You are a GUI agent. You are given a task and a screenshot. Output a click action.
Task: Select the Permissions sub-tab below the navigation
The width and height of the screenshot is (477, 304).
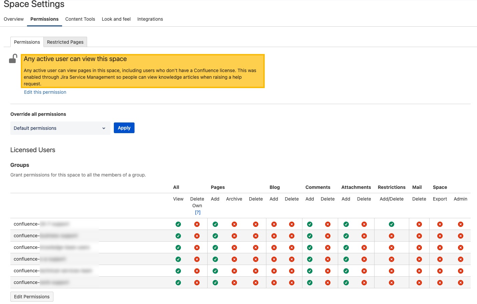tap(27, 42)
